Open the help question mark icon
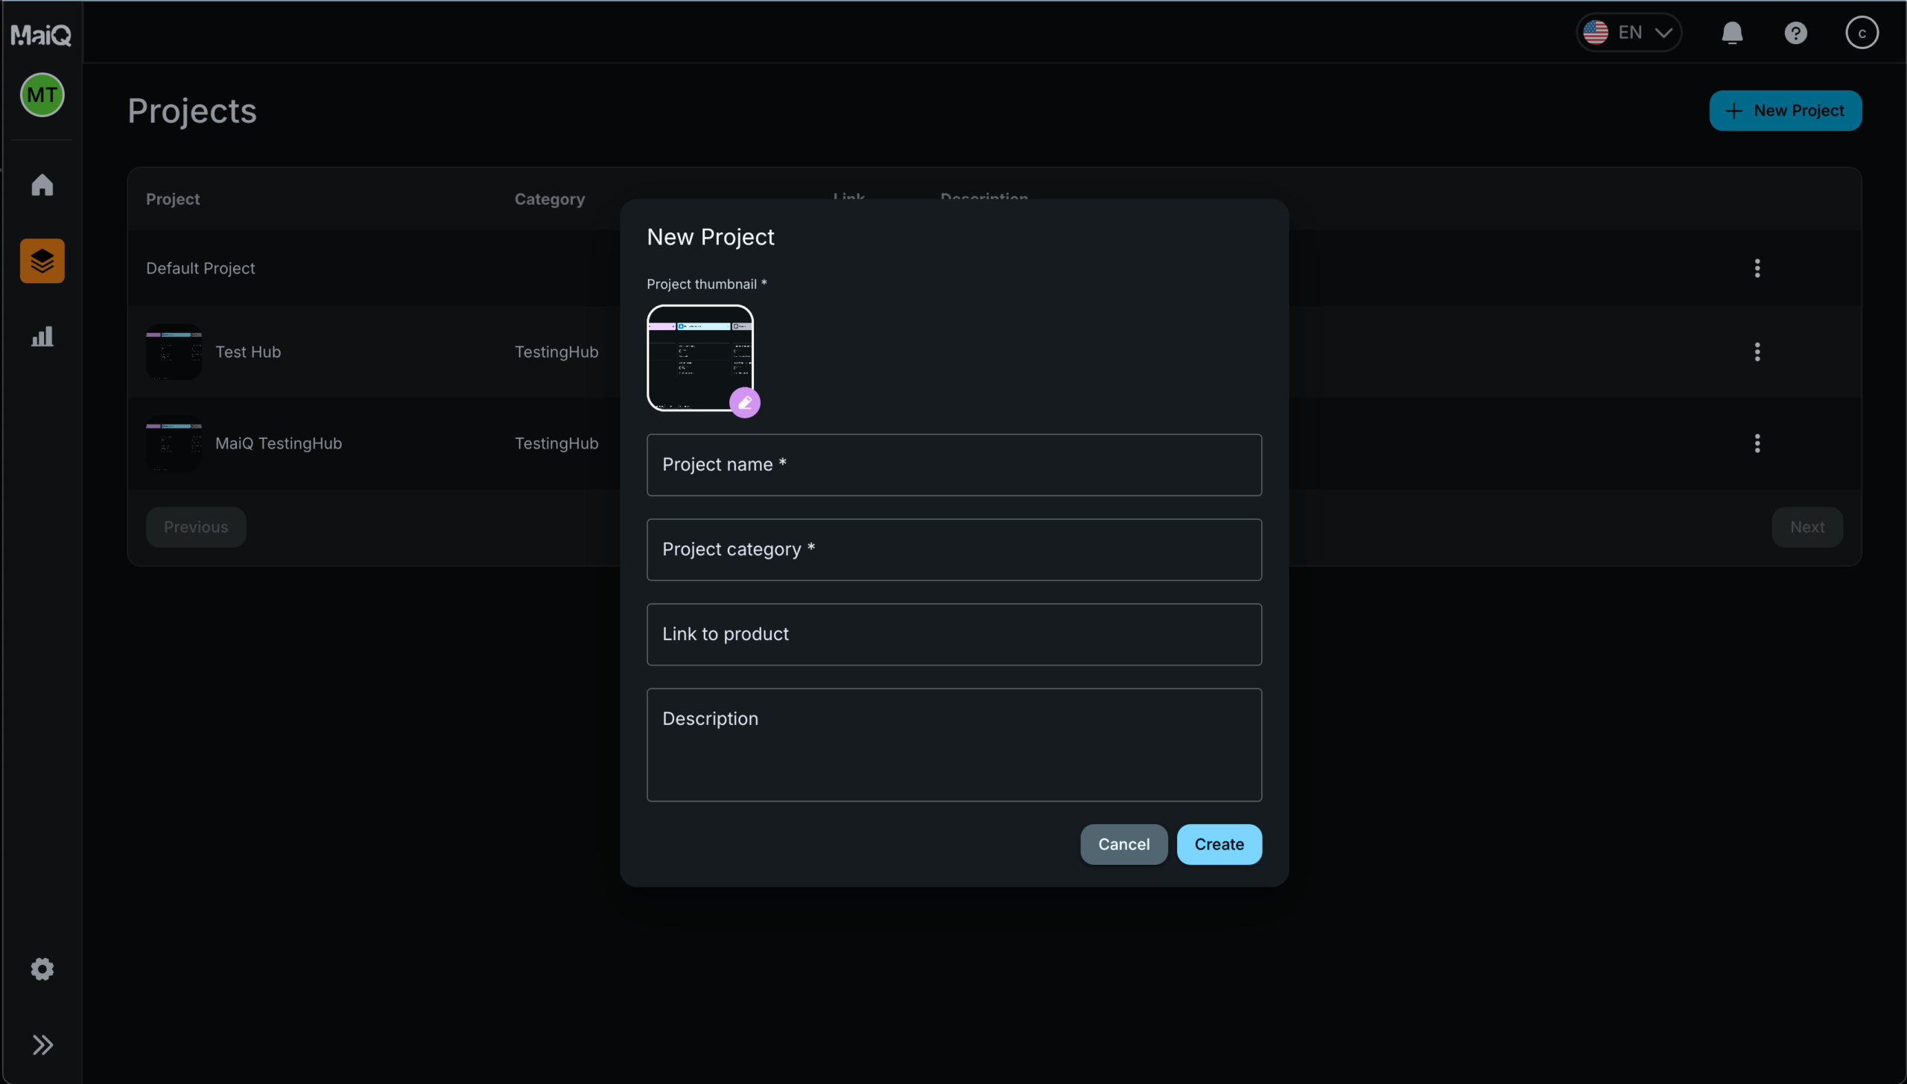1907x1084 pixels. point(1795,33)
